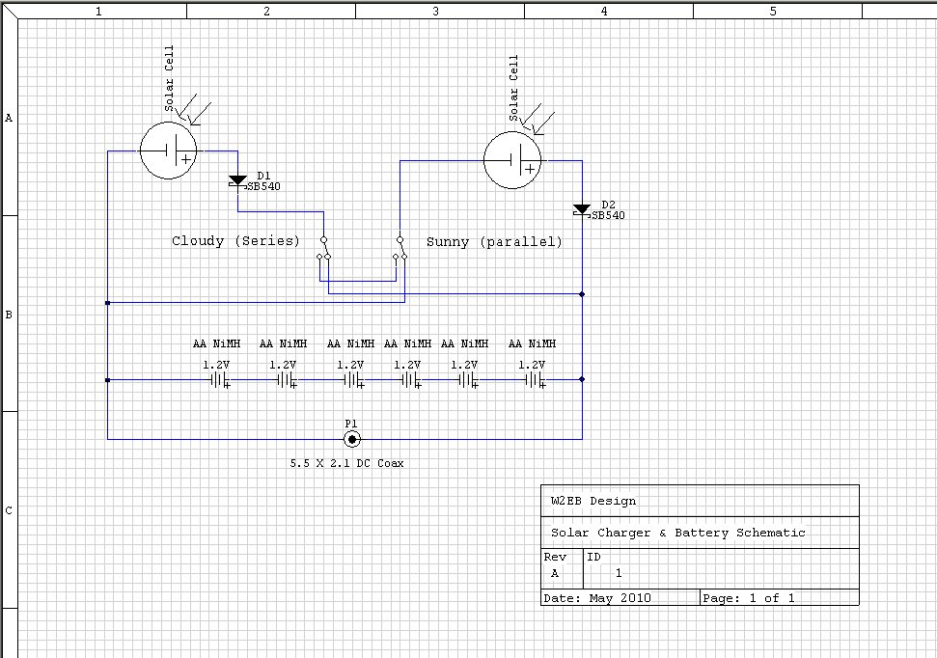Click column header 3 on the top ruler
The image size is (937, 658).
point(435,11)
